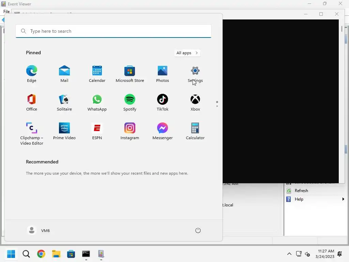Screen dimensions: 349x262
Task: Click muted volume tray icon
Action: [x=307, y=254]
